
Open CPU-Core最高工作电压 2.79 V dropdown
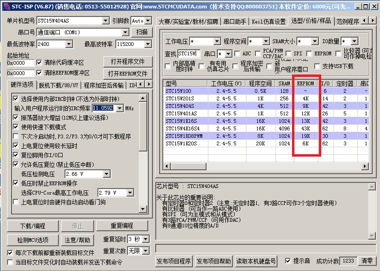(130, 193)
